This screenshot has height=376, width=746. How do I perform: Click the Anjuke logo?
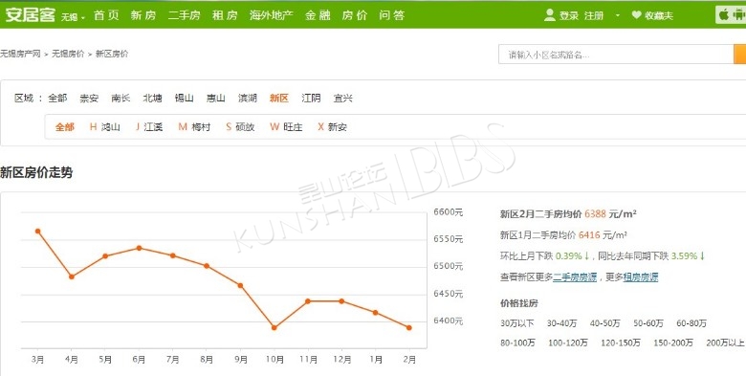pyautogui.click(x=31, y=14)
